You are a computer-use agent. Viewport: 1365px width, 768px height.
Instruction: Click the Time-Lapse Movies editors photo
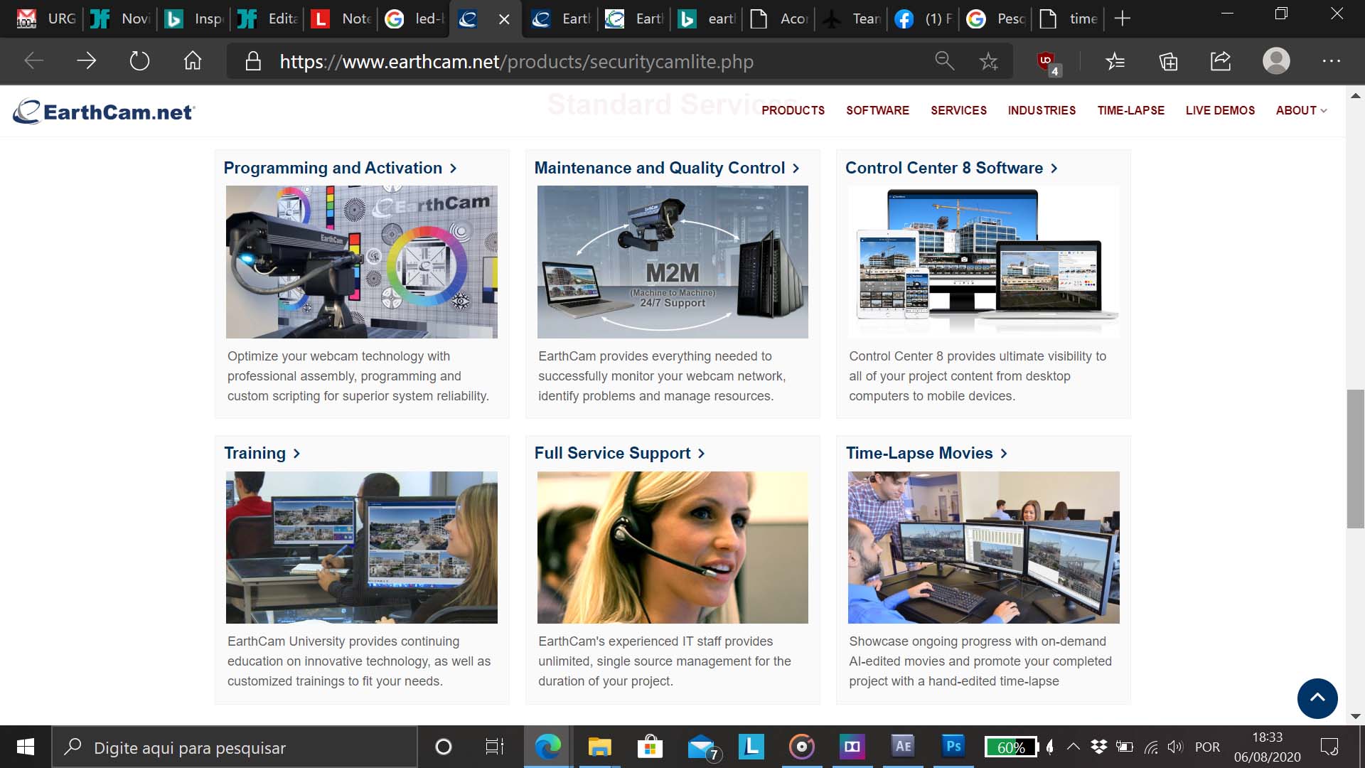(983, 548)
